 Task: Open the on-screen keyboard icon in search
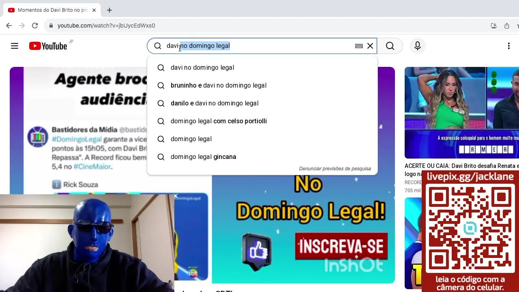pyautogui.click(x=359, y=46)
